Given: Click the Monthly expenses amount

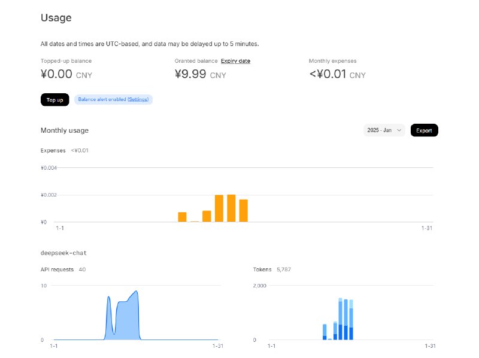Looking at the screenshot, I should [328, 75].
